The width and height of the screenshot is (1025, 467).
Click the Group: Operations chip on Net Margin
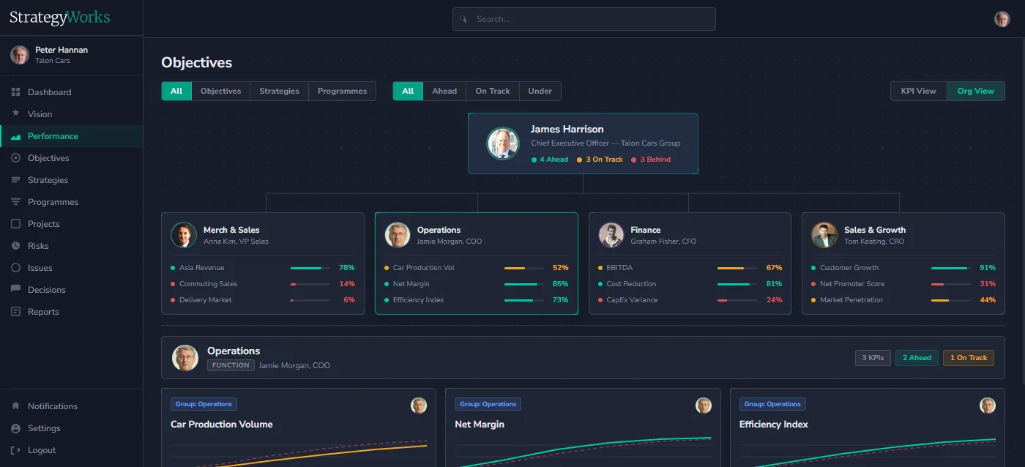pyautogui.click(x=488, y=403)
